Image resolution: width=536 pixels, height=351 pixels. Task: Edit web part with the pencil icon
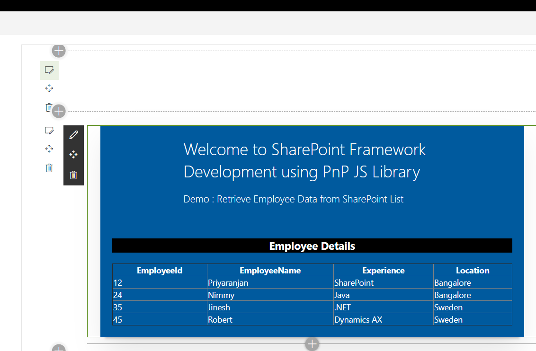[x=73, y=135]
